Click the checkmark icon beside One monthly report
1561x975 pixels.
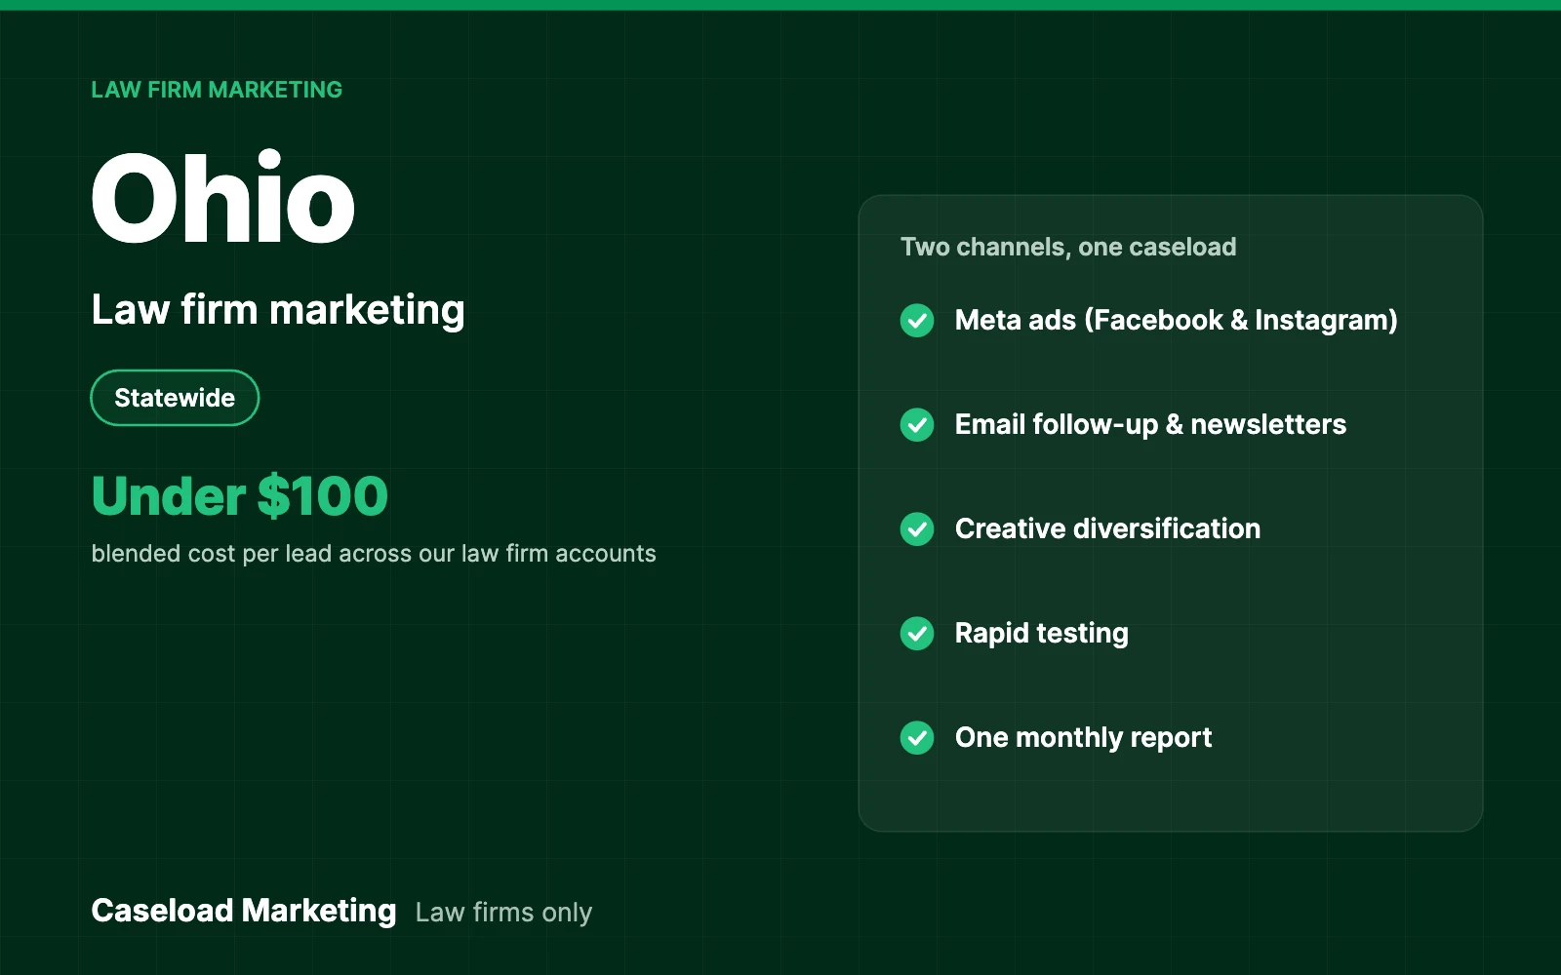coord(917,737)
